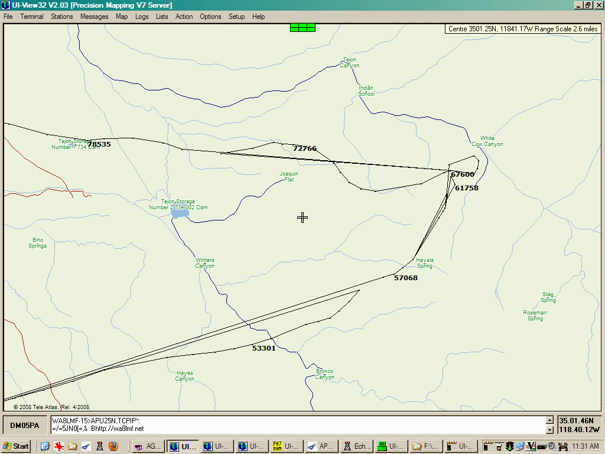Switch to the PA7 RHN taskbar window

(286, 446)
